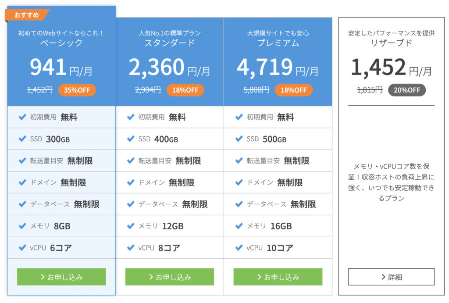Click the ベーシック plan お申し込み button
The height and width of the screenshot is (303, 449).
coord(61,277)
